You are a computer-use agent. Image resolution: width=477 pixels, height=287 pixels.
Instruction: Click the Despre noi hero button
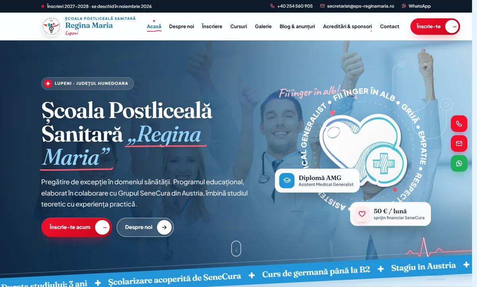pos(145,227)
